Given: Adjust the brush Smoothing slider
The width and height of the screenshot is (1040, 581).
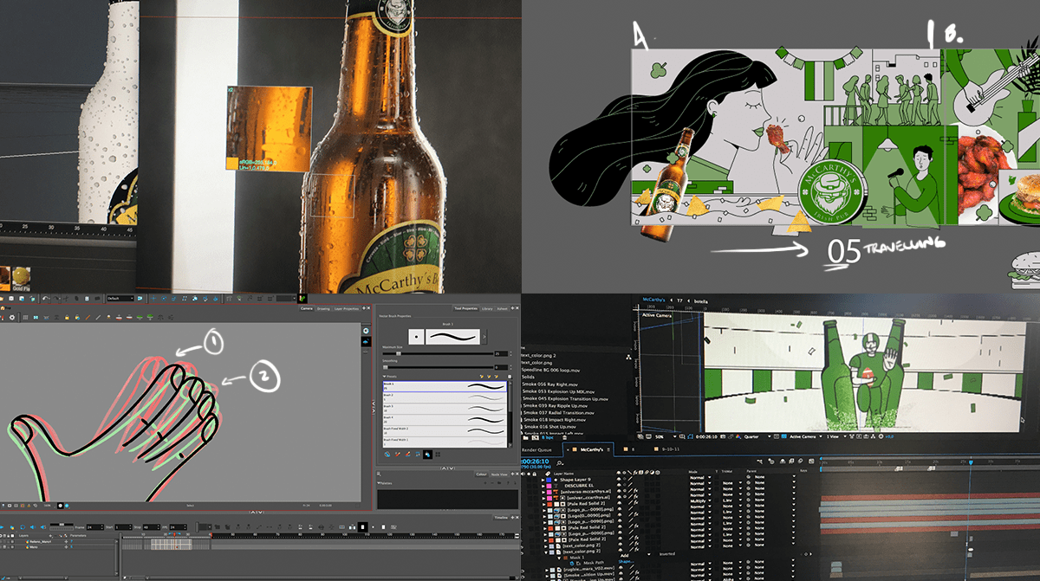Looking at the screenshot, I should pos(438,365).
